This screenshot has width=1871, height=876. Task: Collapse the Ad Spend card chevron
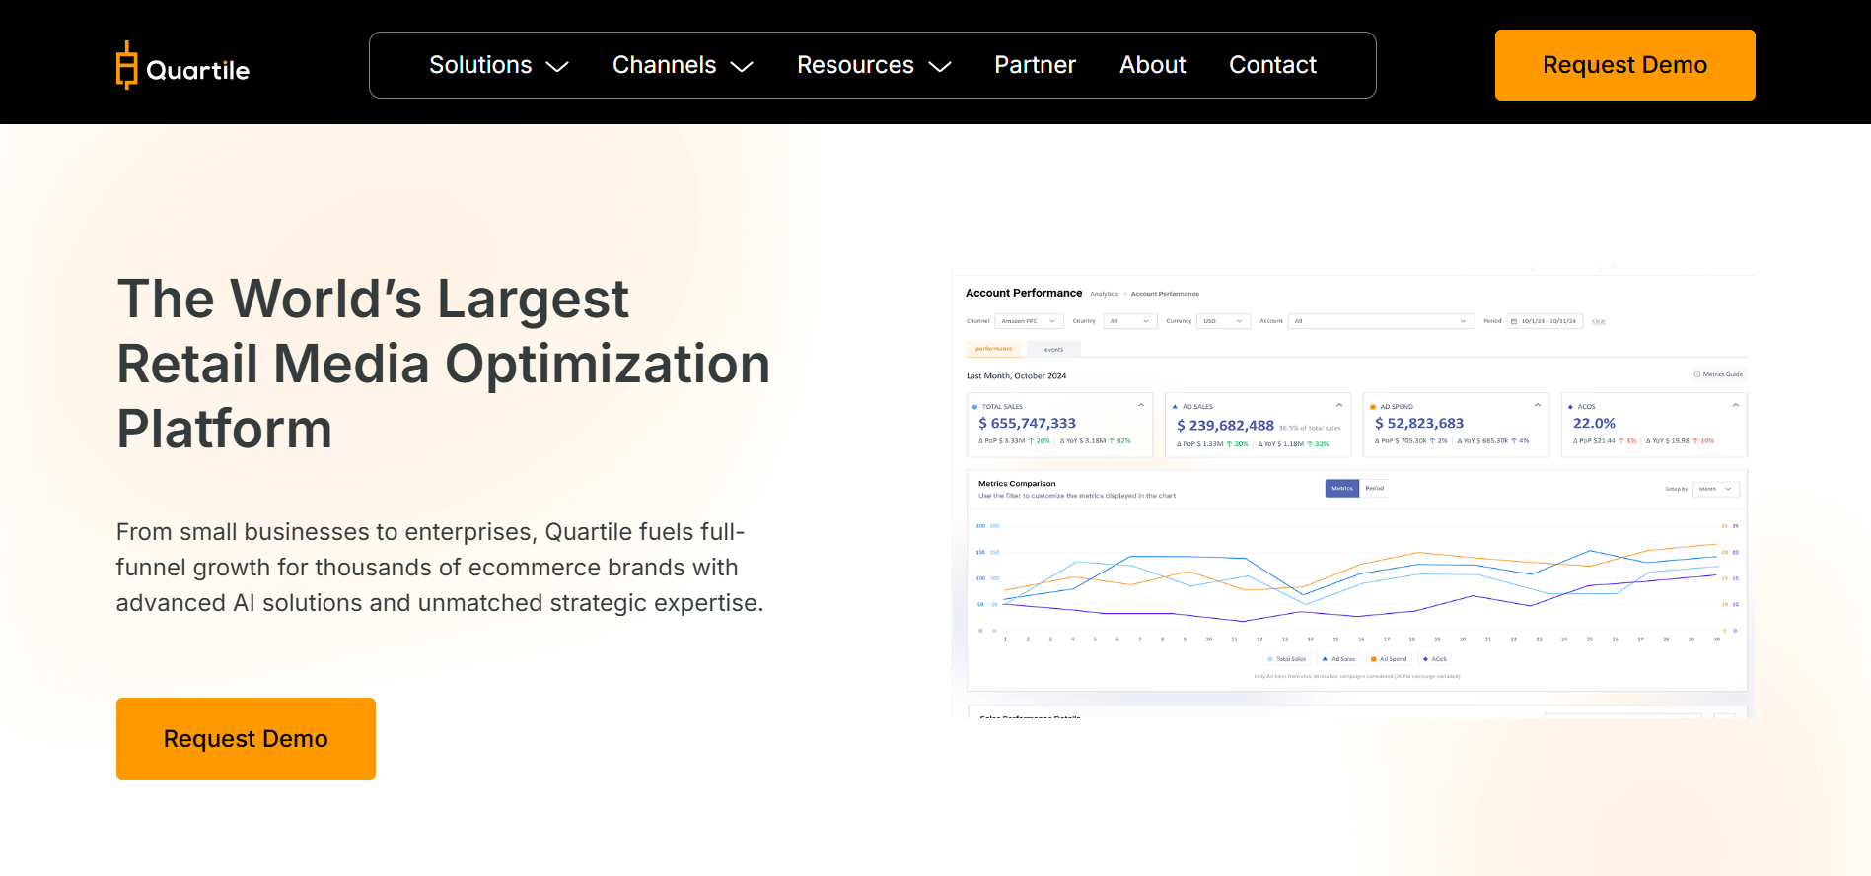[x=1538, y=405]
